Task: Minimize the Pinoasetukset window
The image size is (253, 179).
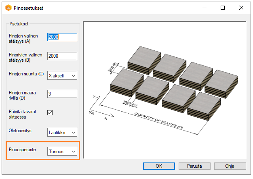Action: coord(204,8)
